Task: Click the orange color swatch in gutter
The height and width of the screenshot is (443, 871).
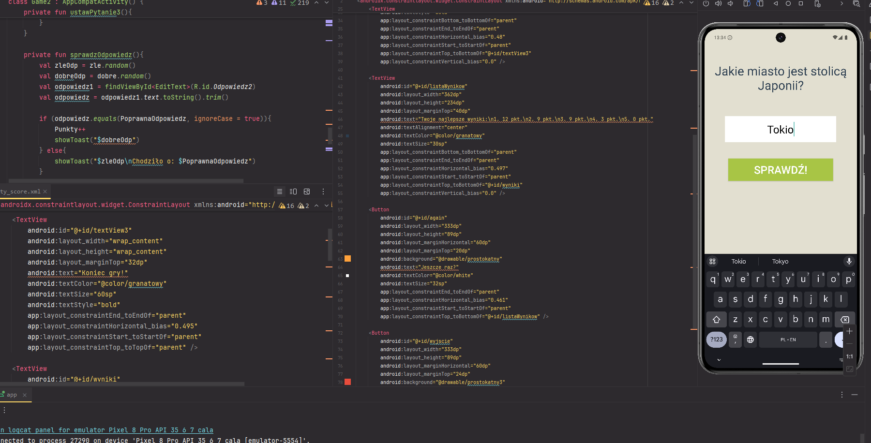Action: (347, 259)
